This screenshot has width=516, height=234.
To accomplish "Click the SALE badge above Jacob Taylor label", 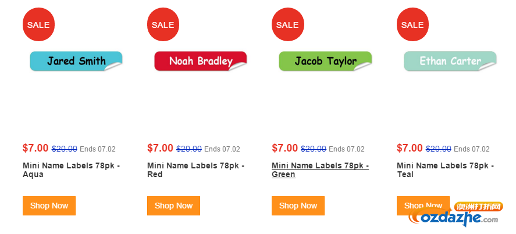I will (288, 24).
